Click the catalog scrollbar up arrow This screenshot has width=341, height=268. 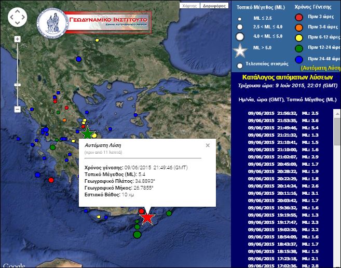coord(337,114)
